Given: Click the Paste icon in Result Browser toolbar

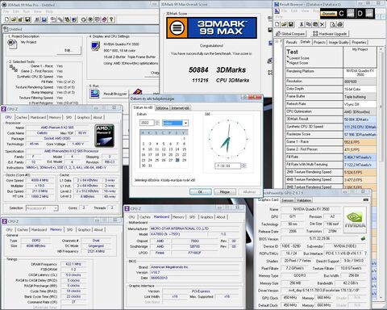Looking at the screenshot, I should coord(315,24).
